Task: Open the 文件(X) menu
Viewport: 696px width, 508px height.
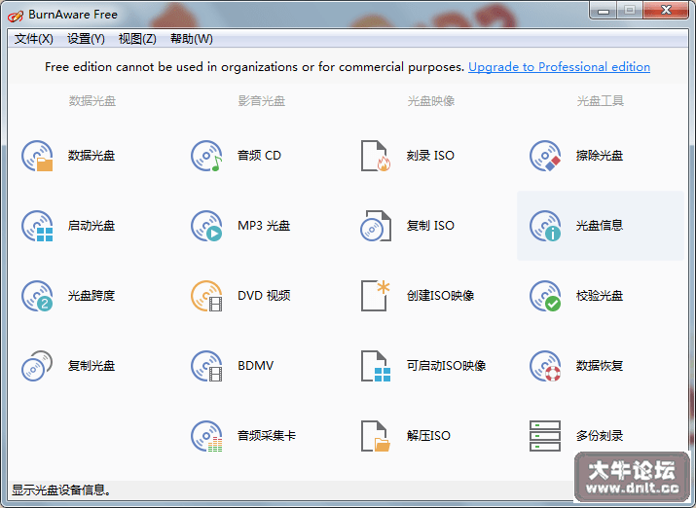Action: pos(34,39)
